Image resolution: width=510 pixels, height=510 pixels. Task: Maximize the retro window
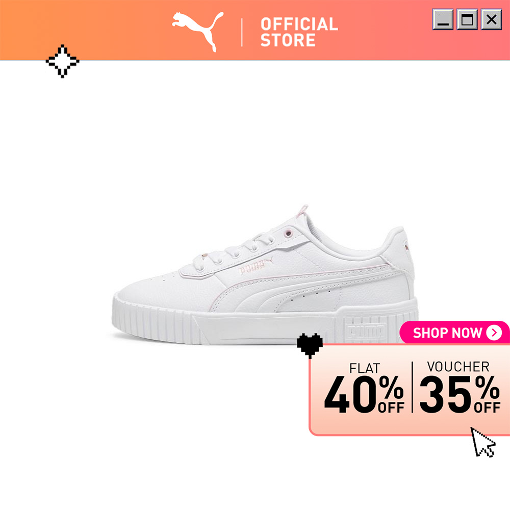[x=467, y=19]
